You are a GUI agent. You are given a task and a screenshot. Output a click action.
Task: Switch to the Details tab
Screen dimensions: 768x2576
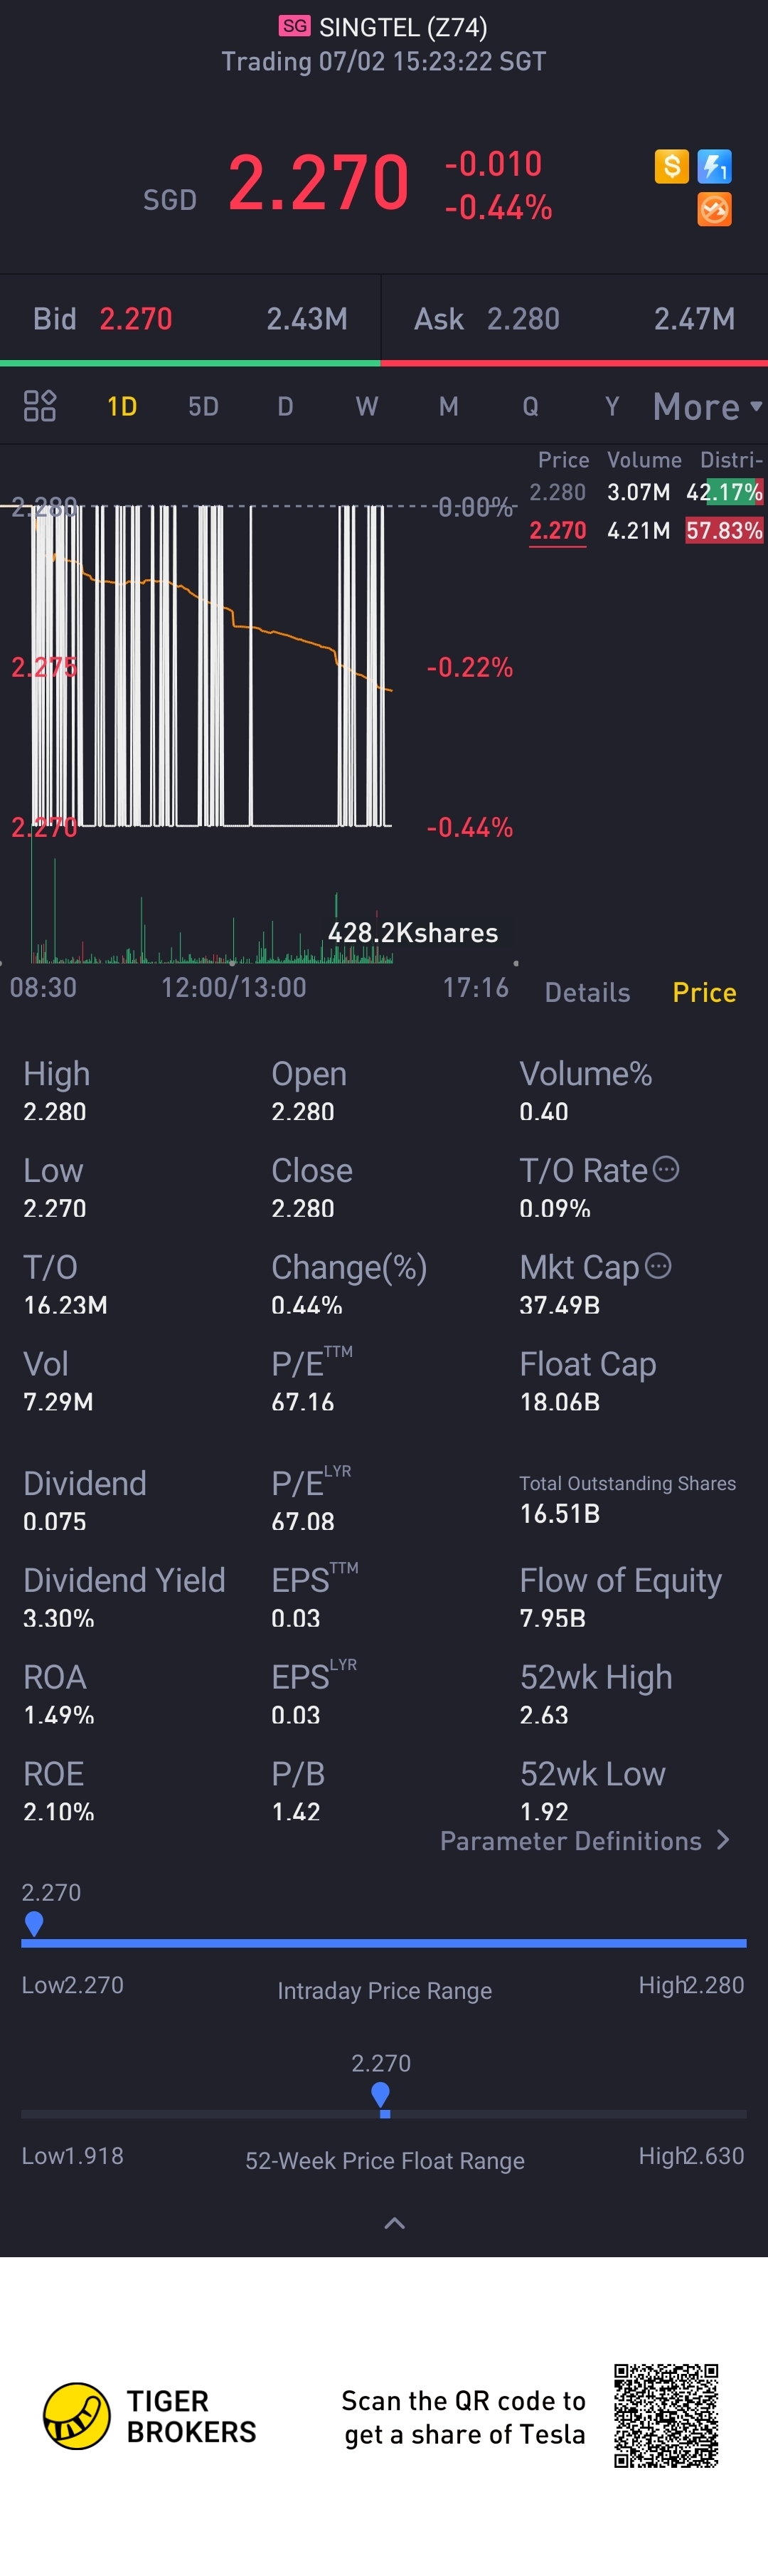pyautogui.click(x=587, y=992)
